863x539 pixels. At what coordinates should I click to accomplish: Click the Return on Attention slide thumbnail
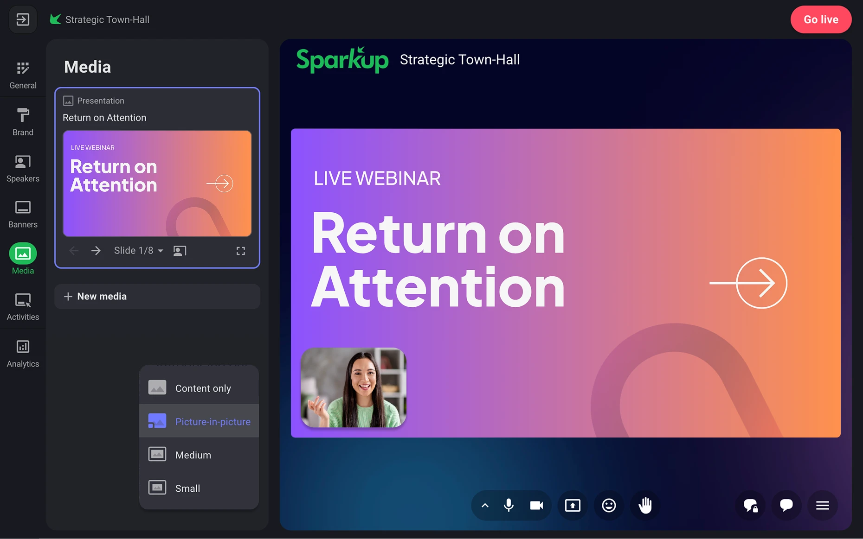coord(157,184)
